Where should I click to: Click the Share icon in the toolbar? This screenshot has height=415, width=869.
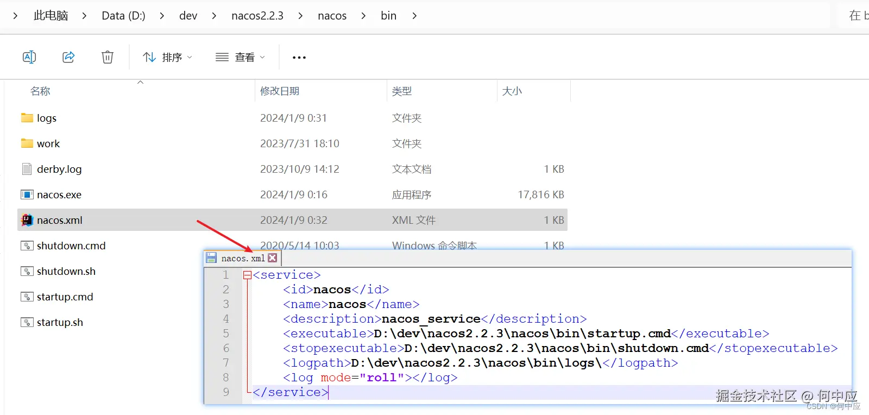tap(68, 57)
